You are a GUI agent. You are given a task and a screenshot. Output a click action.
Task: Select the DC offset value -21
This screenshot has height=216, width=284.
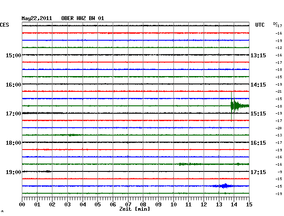pos(279,91)
